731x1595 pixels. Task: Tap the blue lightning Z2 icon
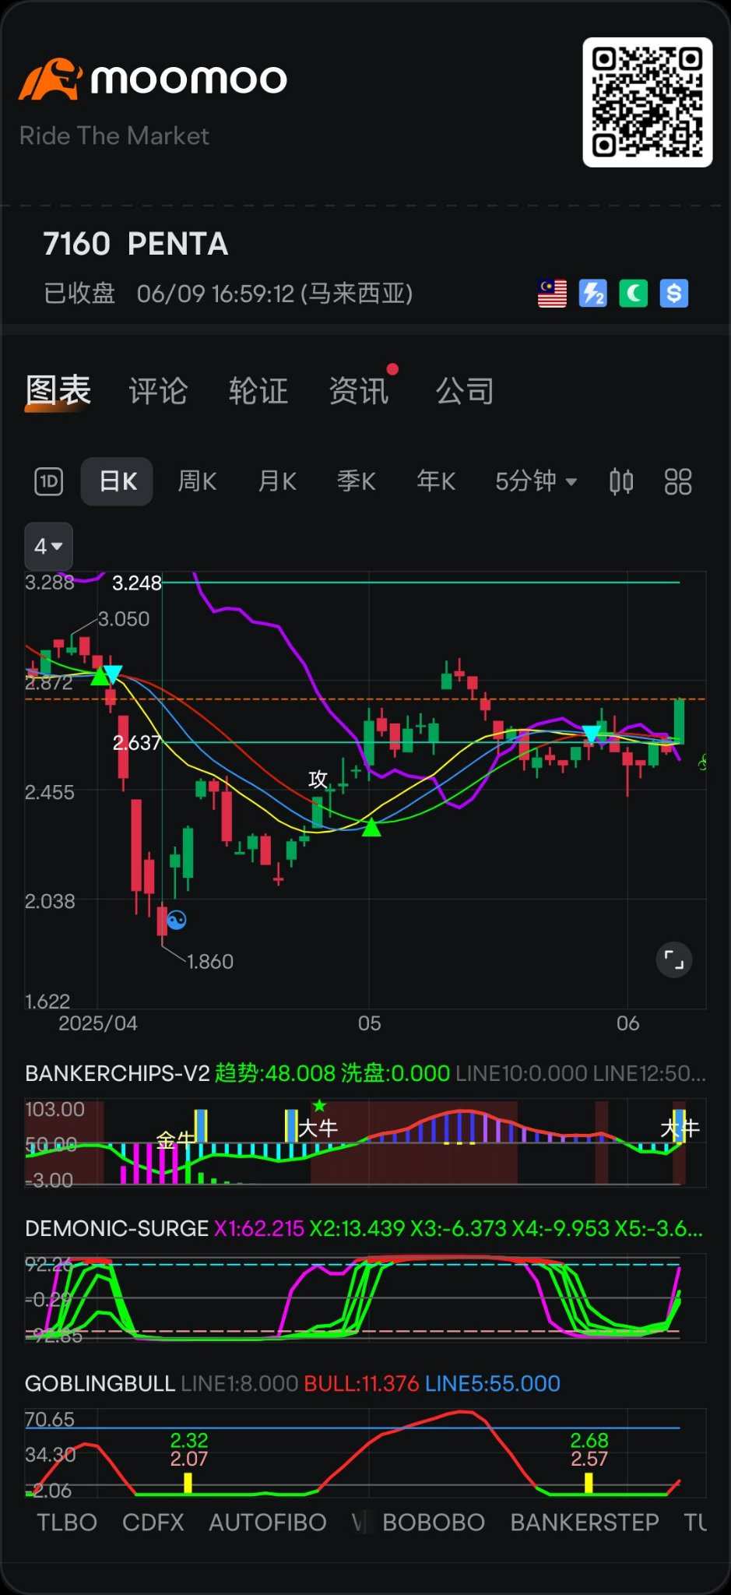(592, 294)
